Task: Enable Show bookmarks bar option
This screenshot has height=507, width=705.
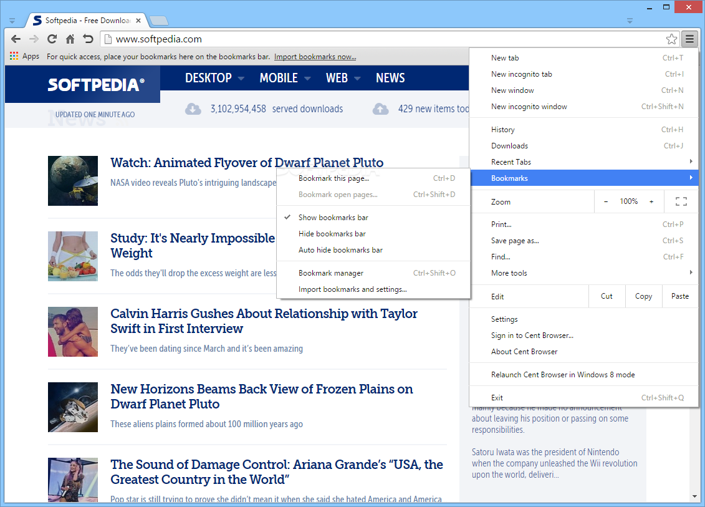Action: 373,217
